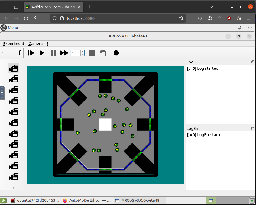Select the first, highlighted camera preset
256x205 pixels.
[14, 68]
